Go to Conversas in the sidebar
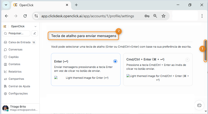This screenshot has width=208, height=114. [15, 49]
